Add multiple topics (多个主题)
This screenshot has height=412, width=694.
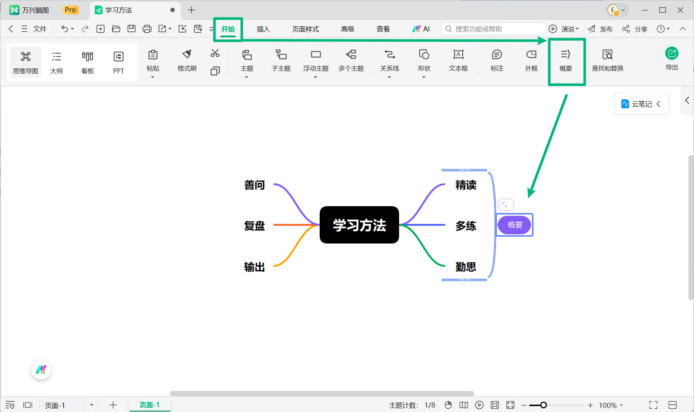[351, 61]
